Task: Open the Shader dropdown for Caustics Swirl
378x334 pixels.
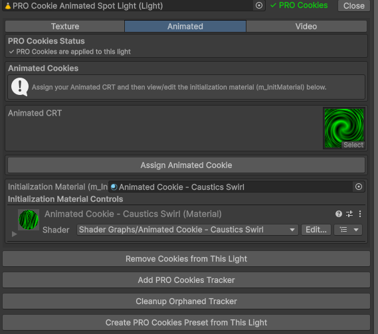Action: point(187,230)
